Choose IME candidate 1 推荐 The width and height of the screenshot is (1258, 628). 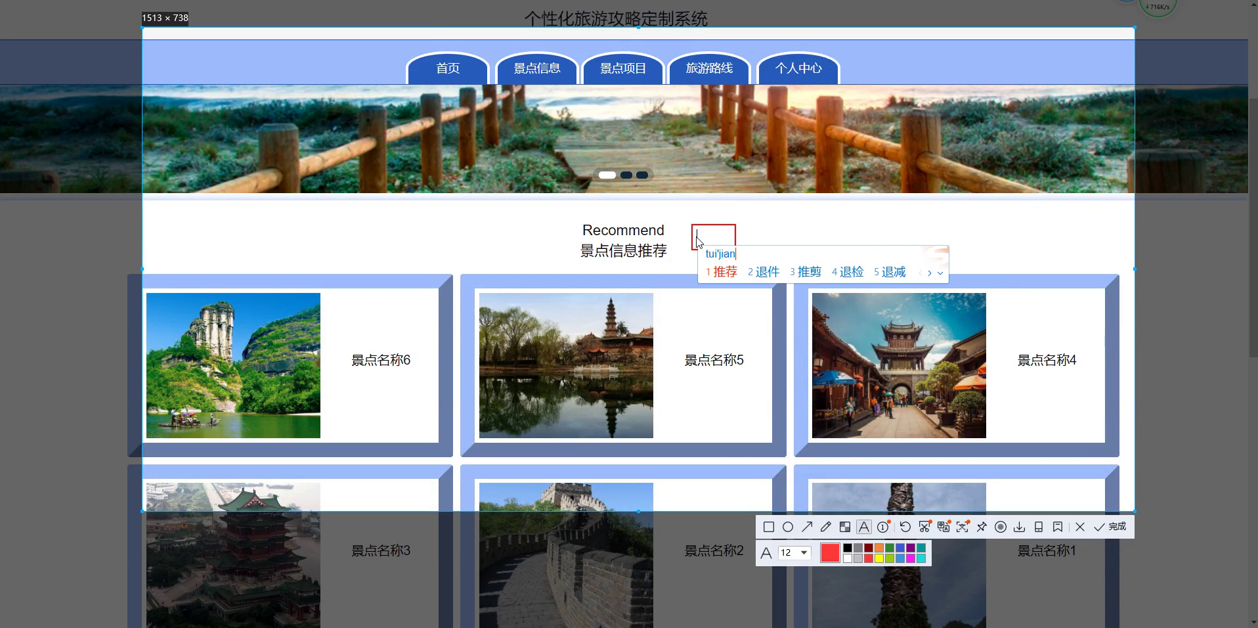click(x=722, y=272)
